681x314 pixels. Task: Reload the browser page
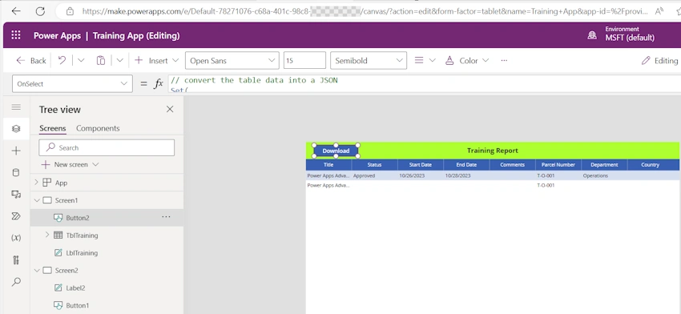40,11
